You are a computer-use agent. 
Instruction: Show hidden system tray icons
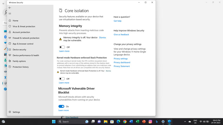(x=185, y=122)
